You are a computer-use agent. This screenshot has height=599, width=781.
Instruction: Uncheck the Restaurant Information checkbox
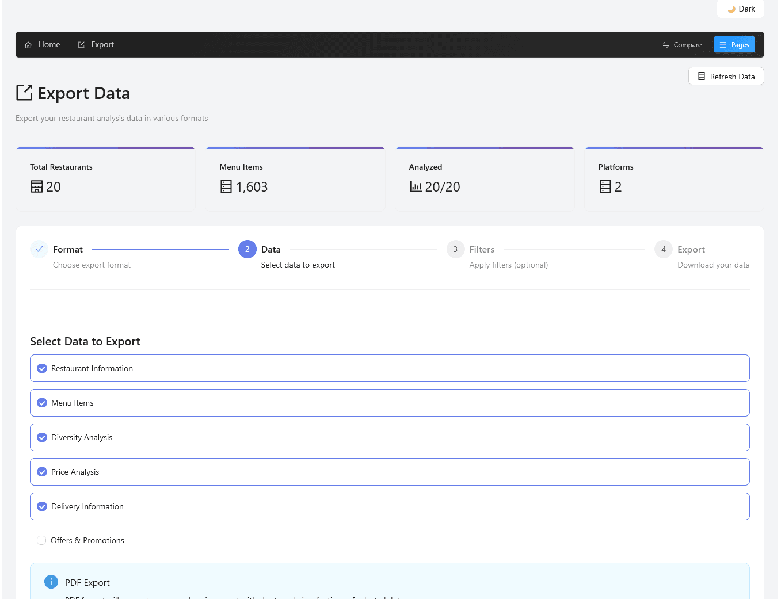pos(42,368)
